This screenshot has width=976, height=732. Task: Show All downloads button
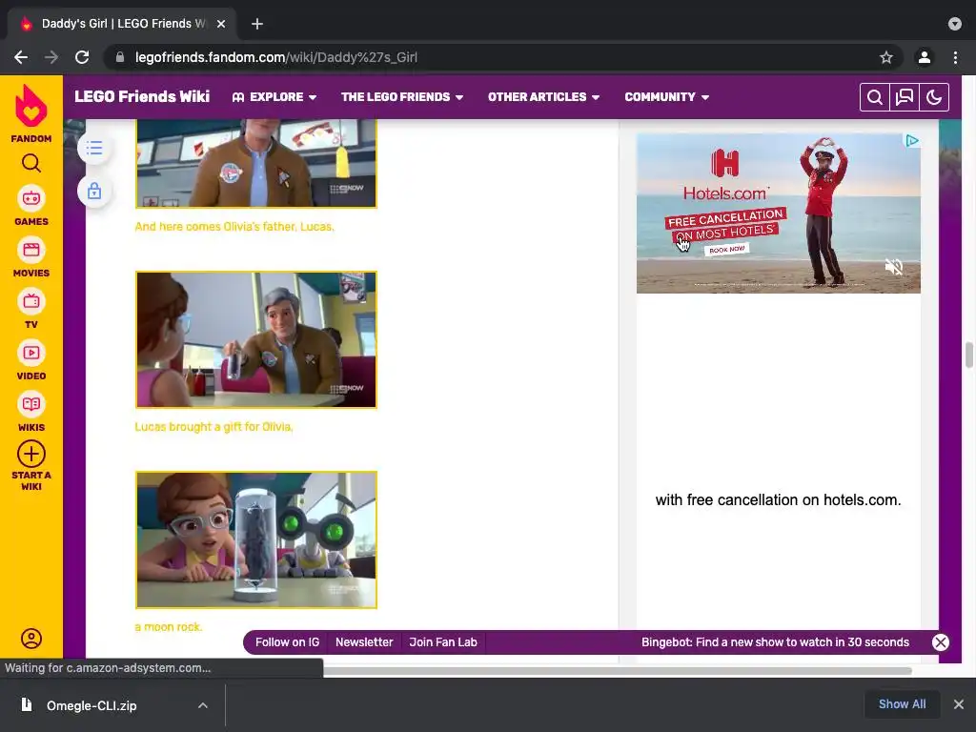point(902,704)
